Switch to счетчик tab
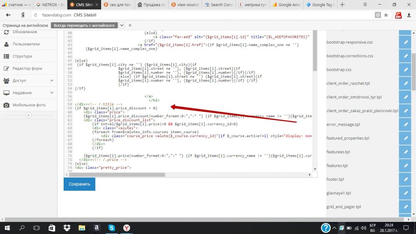The height and width of the screenshot is (234, 416). pos(17,5)
